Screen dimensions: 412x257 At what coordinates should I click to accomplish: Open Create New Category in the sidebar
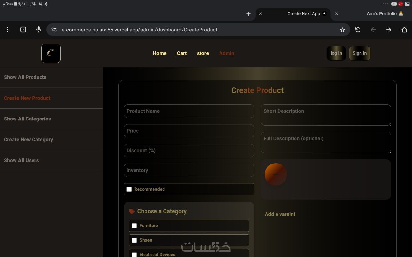click(51, 140)
